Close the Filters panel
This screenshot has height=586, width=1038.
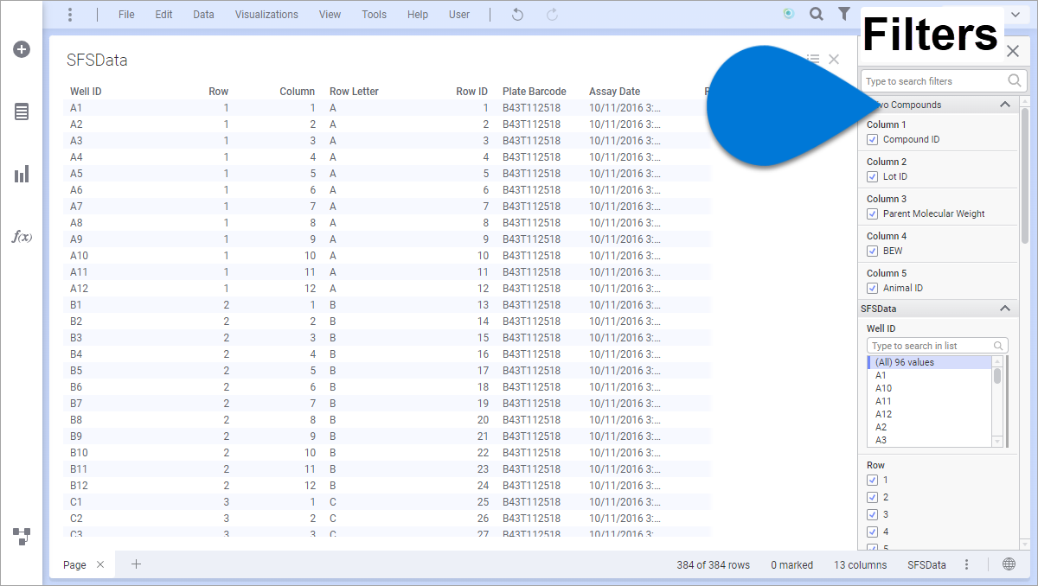tap(1013, 51)
